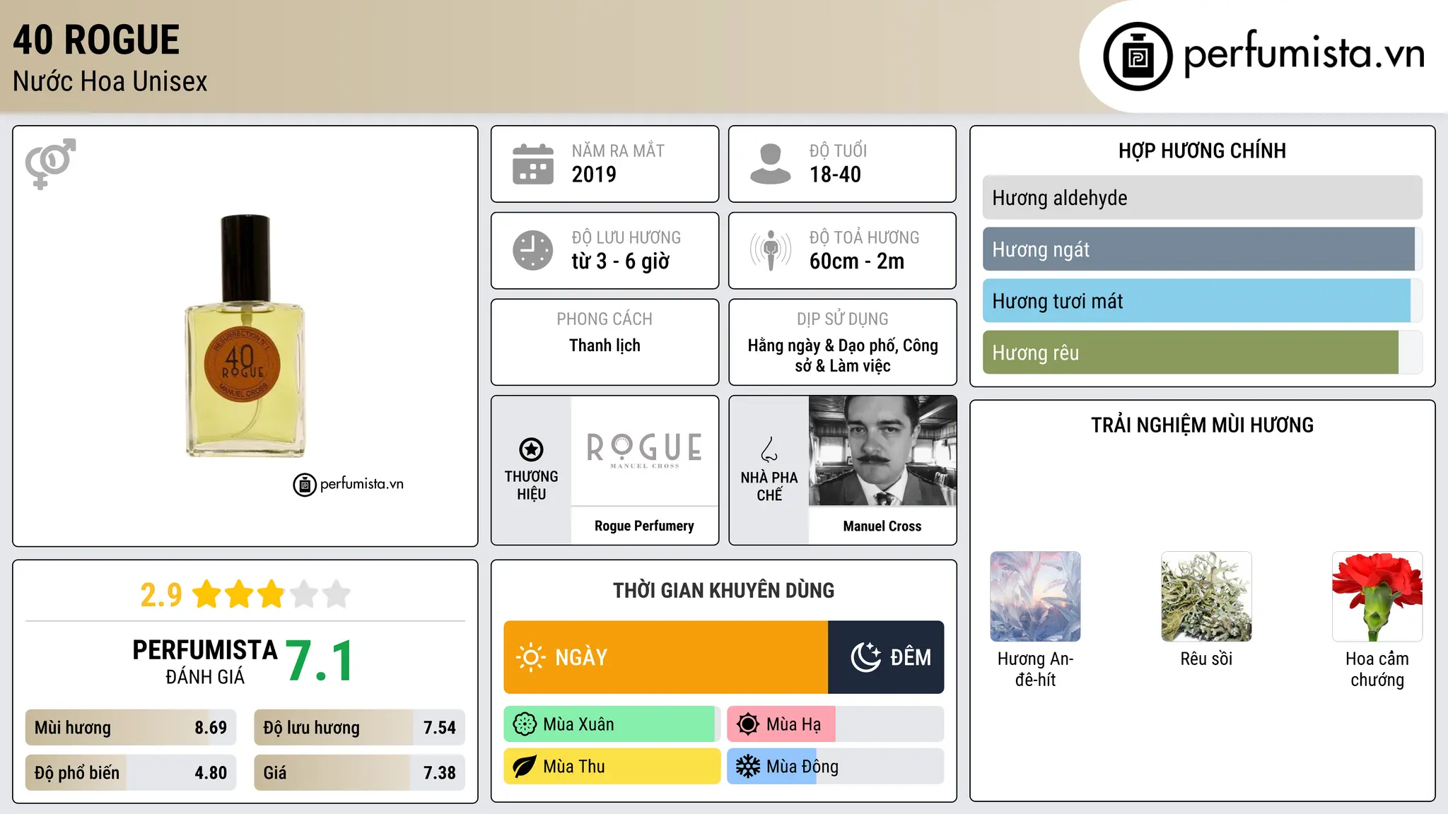Image resolution: width=1448 pixels, height=814 pixels.
Task: Click the Độ phổ biến 4.80 score bar
Action: (131, 772)
